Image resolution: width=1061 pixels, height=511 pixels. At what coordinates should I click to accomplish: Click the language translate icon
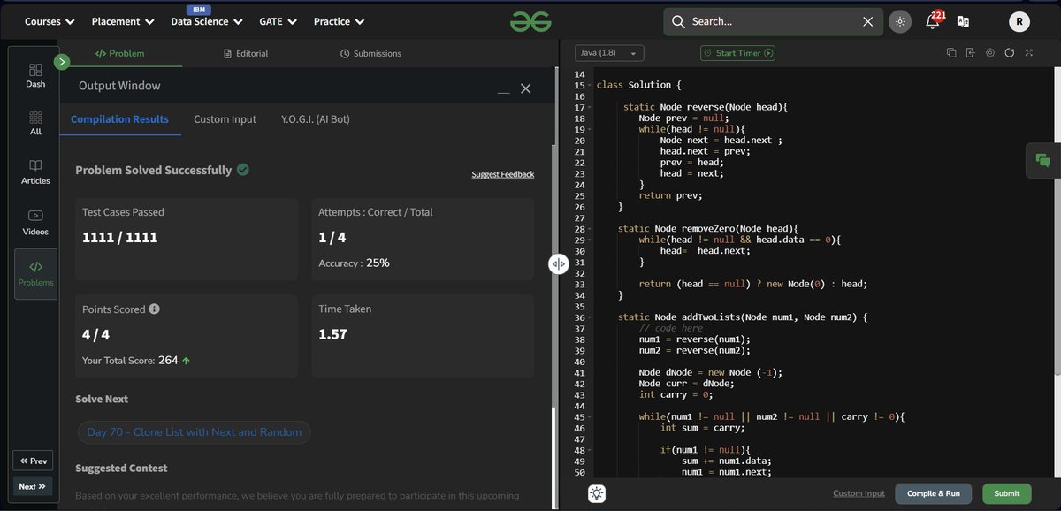tap(963, 22)
